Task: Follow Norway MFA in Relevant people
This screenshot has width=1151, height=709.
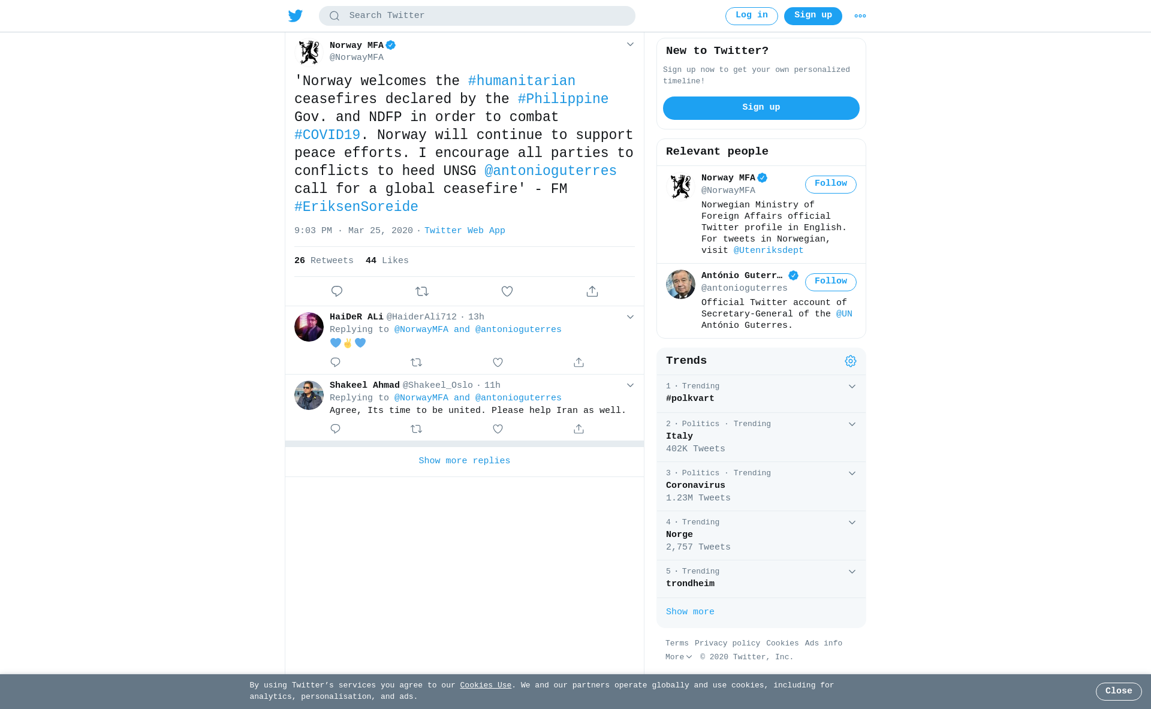Action: pyautogui.click(x=831, y=185)
